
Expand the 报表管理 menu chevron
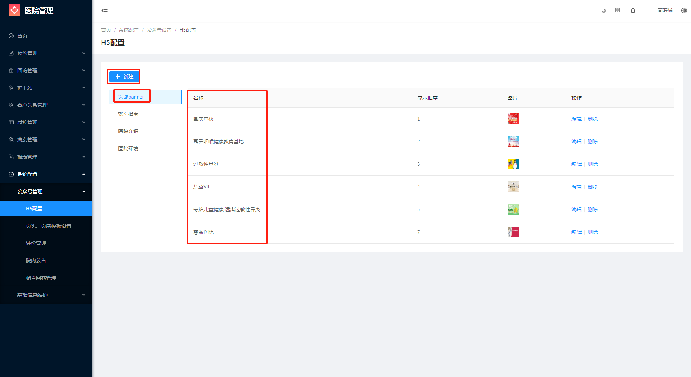pos(84,157)
